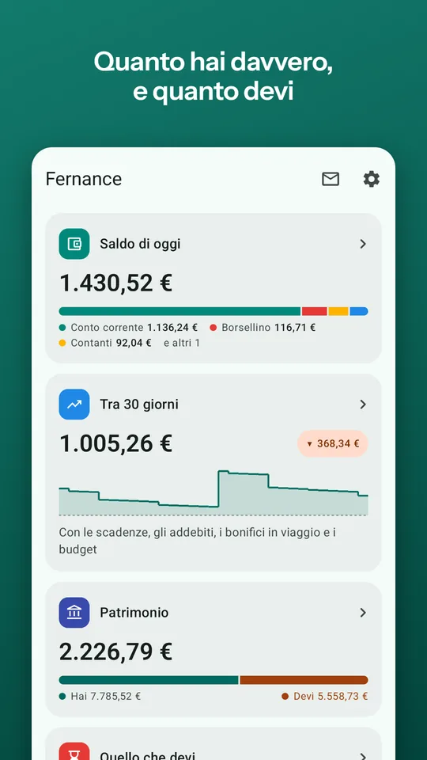Tap the 1.430,52 € balance amount
The height and width of the screenshot is (760, 427).
tap(115, 283)
